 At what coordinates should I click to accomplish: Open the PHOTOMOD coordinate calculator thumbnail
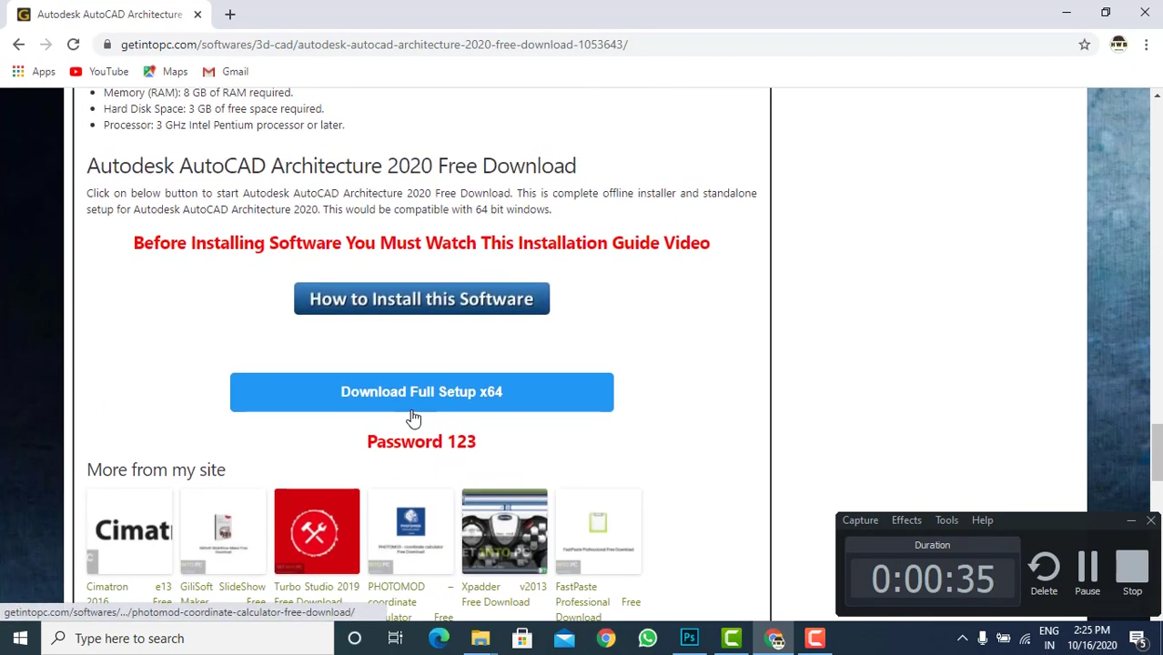(x=410, y=531)
